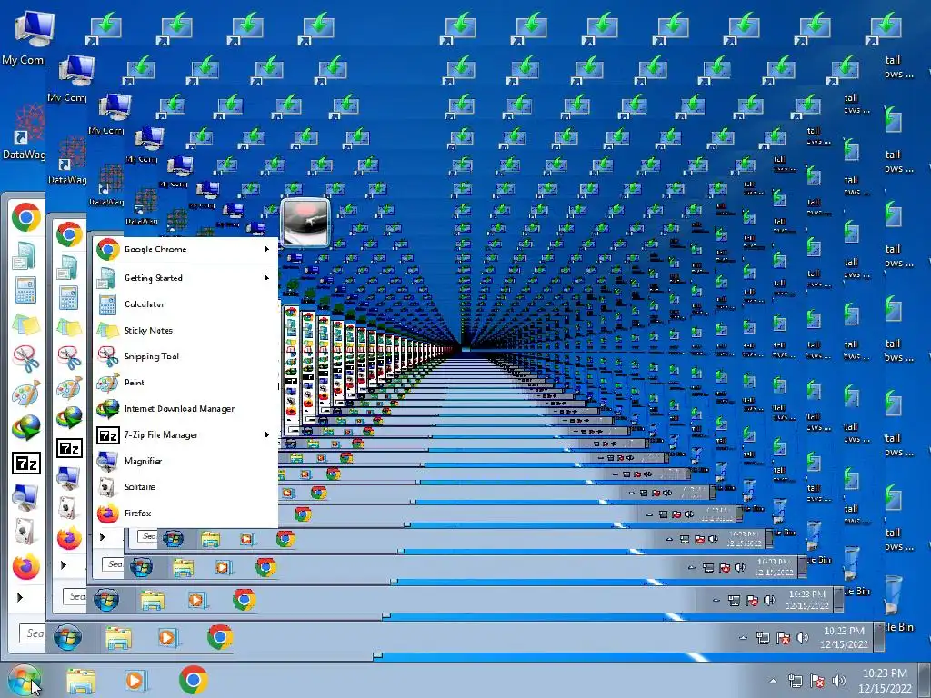Image resolution: width=931 pixels, height=698 pixels.
Task: Launch Calculator from the labeled Start menu
Action: pos(184,304)
